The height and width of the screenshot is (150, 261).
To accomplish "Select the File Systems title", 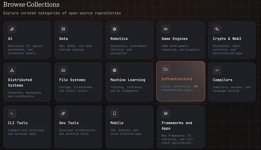I will coord(72,80).
